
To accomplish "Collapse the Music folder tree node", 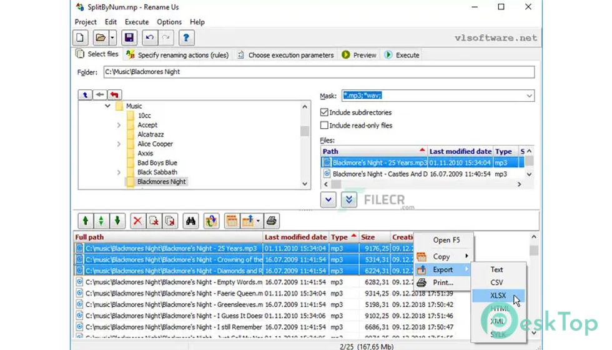I will 107,106.
